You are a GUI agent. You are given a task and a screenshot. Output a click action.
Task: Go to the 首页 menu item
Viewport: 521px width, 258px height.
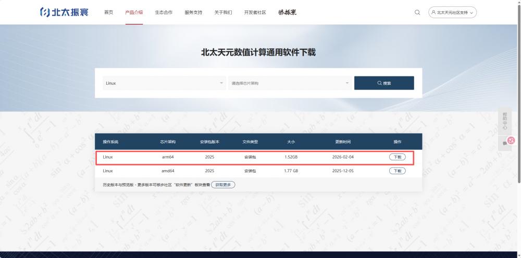[x=109, y=12]
